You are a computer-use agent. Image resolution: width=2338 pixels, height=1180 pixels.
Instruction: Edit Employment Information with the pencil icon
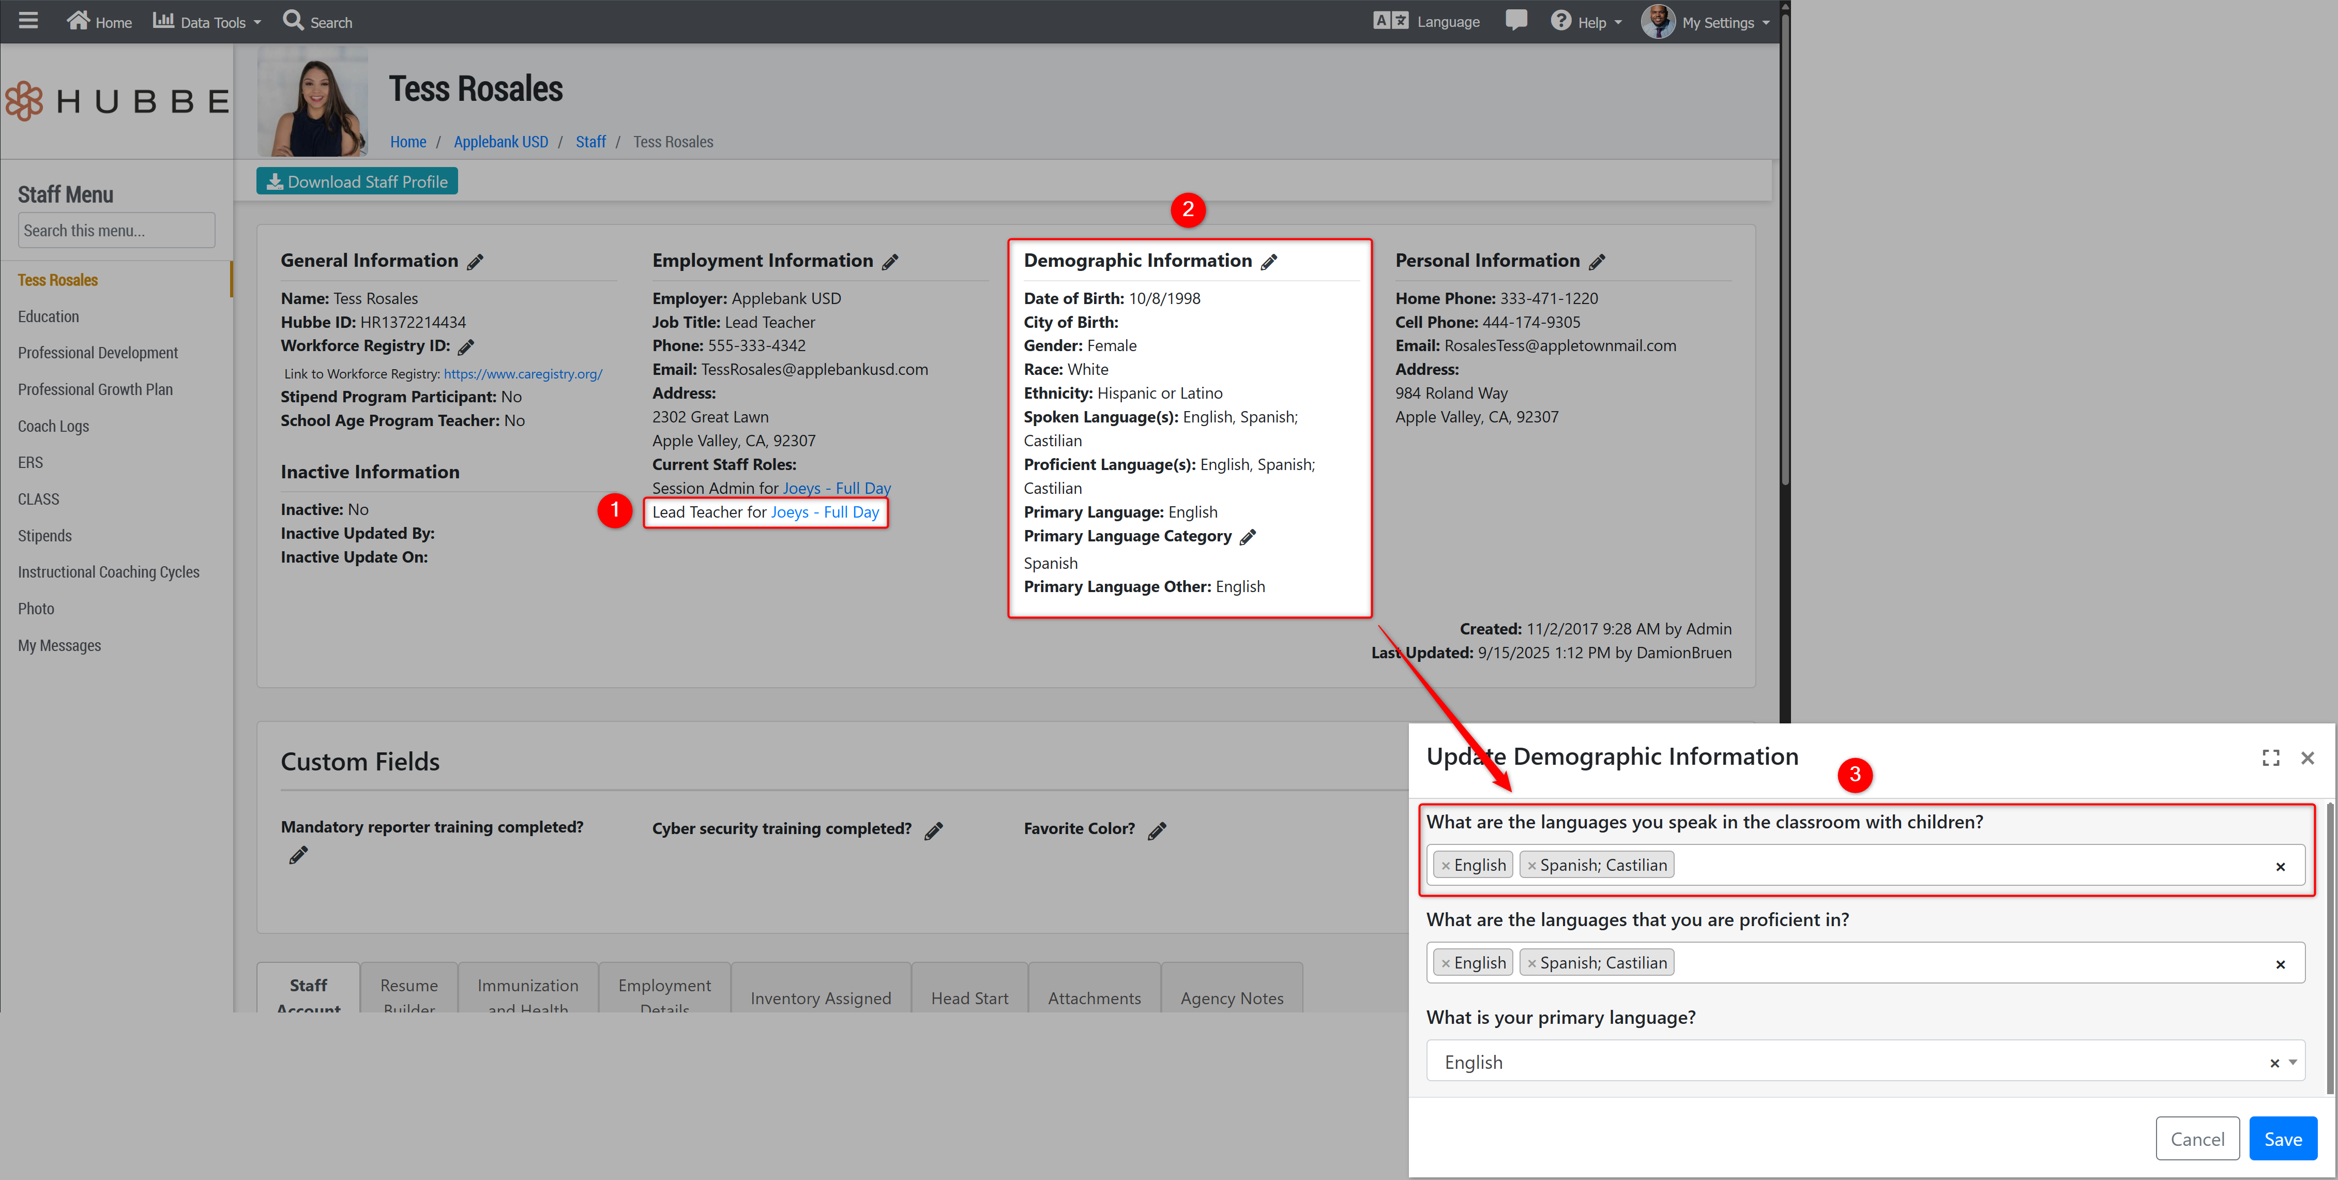click(890, 262)
